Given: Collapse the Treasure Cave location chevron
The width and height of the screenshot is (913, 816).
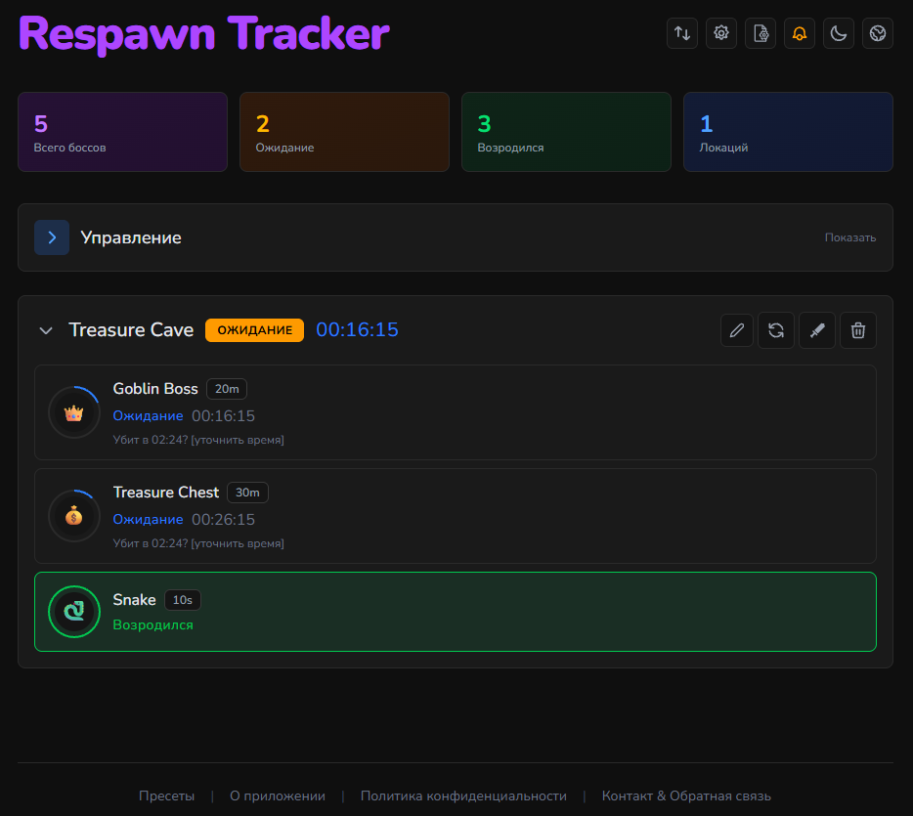Looking at the screenshot, I should [x=45, y=330].
